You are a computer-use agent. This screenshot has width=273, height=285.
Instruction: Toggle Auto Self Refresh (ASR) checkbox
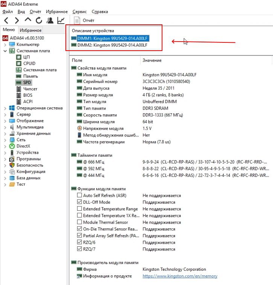79,195
